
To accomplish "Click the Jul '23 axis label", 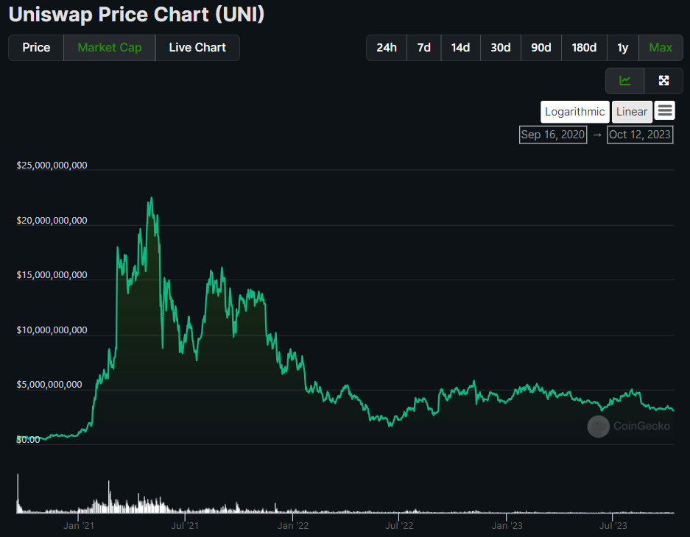I will click(613, 525).
